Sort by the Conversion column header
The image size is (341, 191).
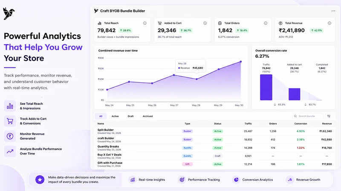pyautogui.click(x=301, y=124)
